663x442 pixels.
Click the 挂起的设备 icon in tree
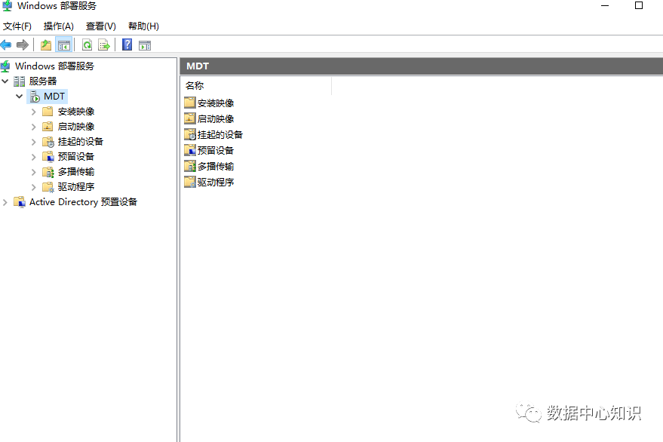click(48, 142)
